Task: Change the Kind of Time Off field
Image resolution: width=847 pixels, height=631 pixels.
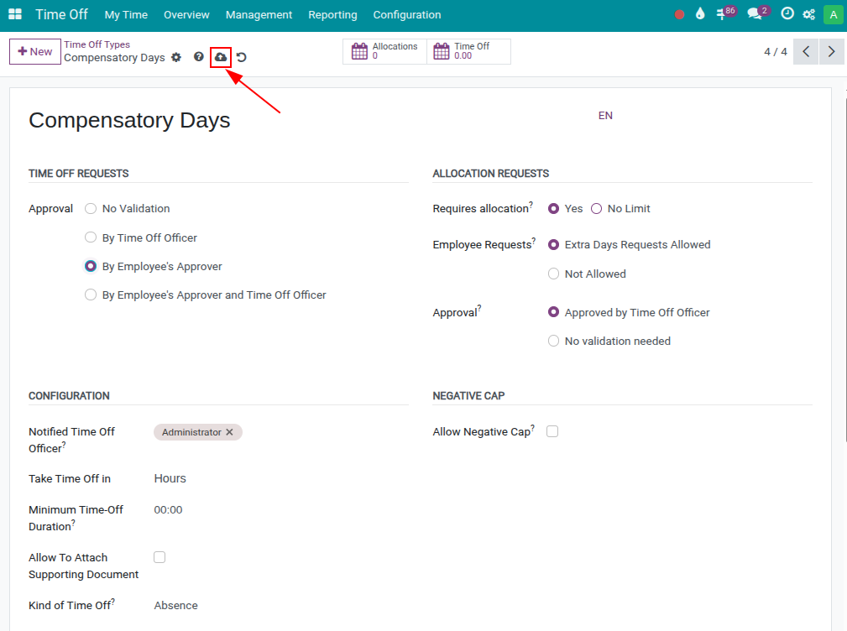Action: (175, 605)
